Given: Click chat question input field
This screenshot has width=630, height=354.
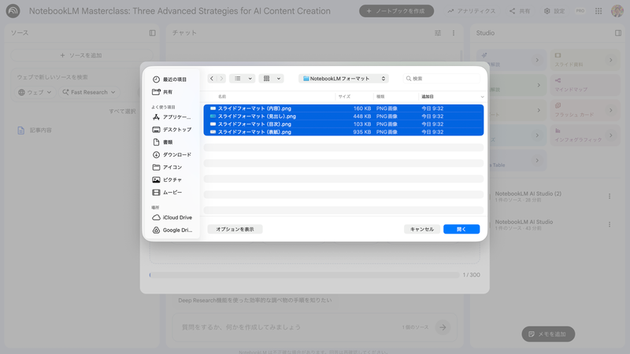Looking at the screenshot, I should click(289, 327).
